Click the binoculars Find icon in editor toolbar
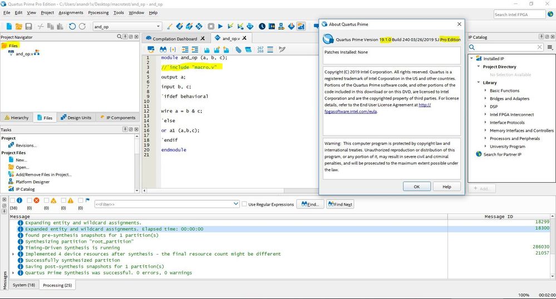556x299 pixels. pos(163,49)
